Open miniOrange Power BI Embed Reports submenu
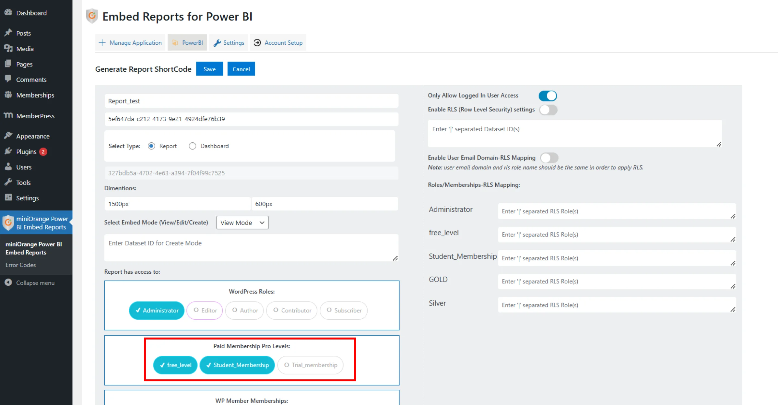The image size is (778, 405). pyautogui.click(x=34, y=248)
